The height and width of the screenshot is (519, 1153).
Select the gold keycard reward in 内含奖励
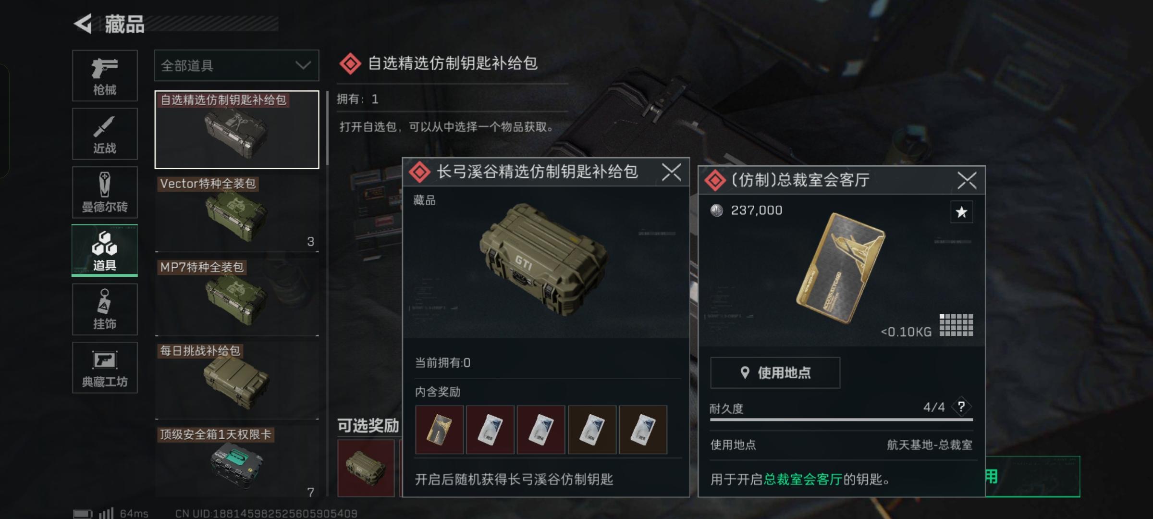(439, 430)
